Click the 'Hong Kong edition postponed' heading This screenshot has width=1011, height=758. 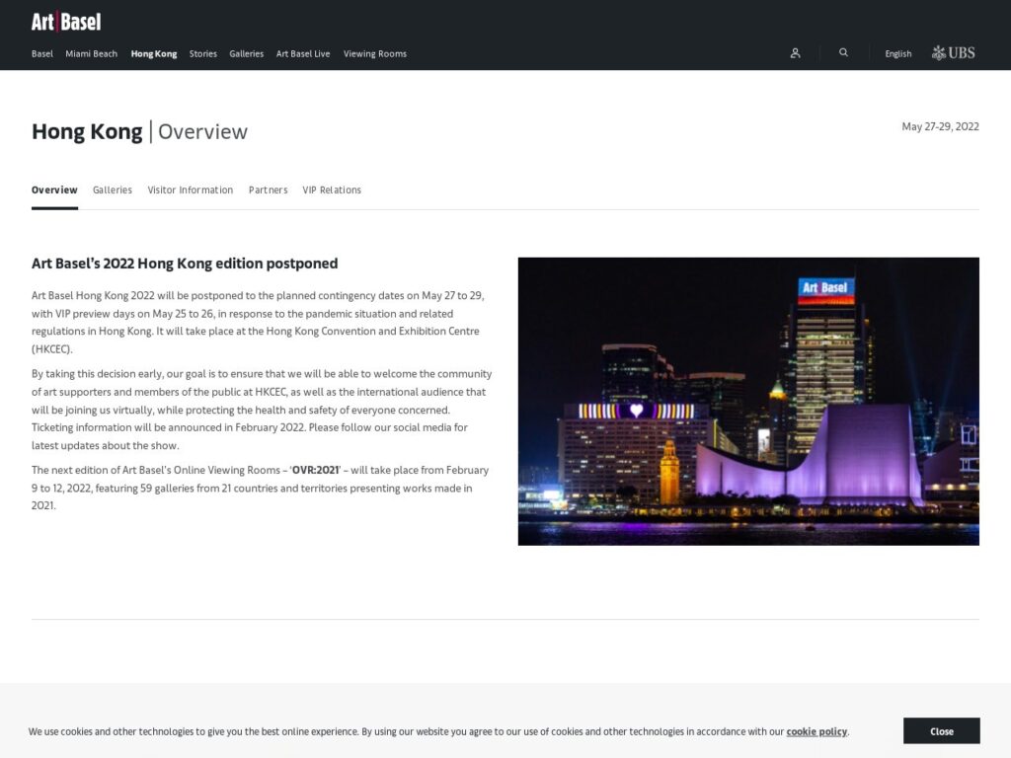(185, 264)
